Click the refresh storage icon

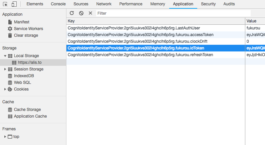[x=72, y=13]
